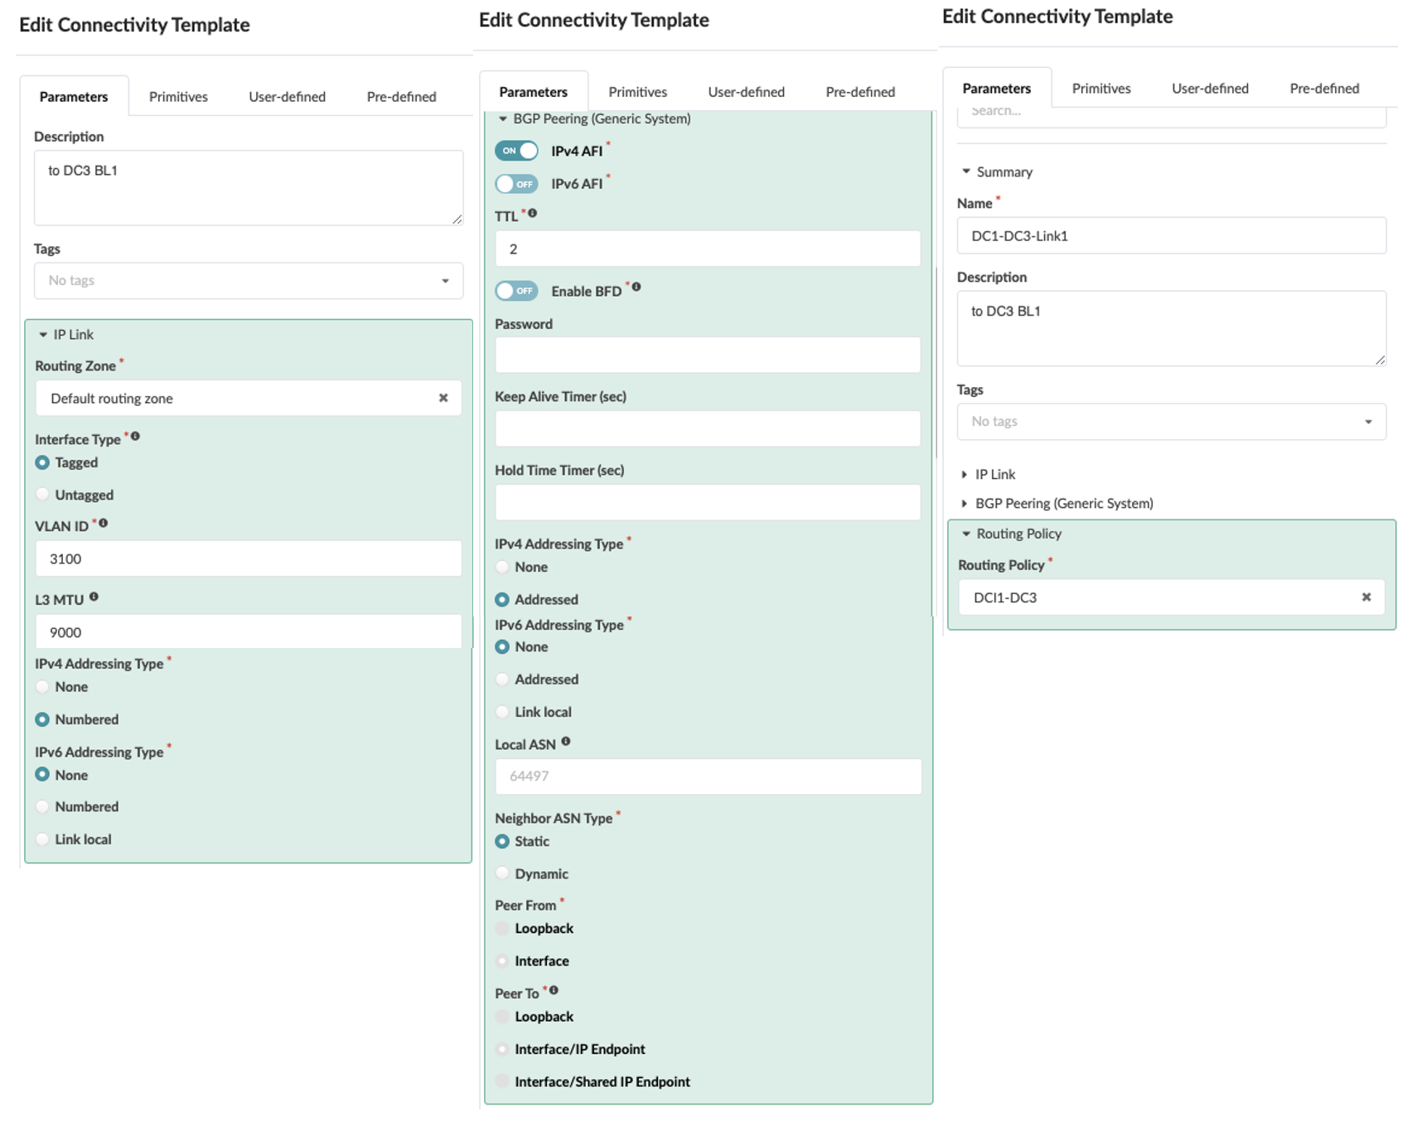Collapse the IP Link section
1412x1127 pixels.
(43, 335)
